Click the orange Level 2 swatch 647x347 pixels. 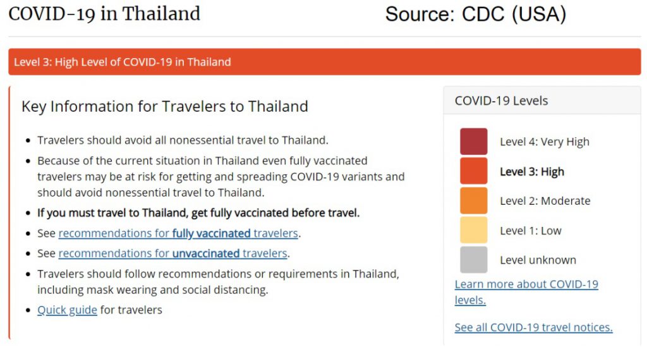[474, 200]
